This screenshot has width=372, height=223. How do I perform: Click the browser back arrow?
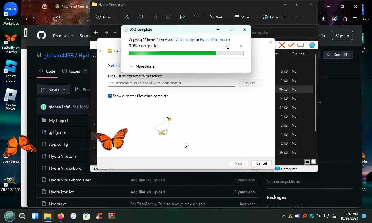tap(34, 19)
